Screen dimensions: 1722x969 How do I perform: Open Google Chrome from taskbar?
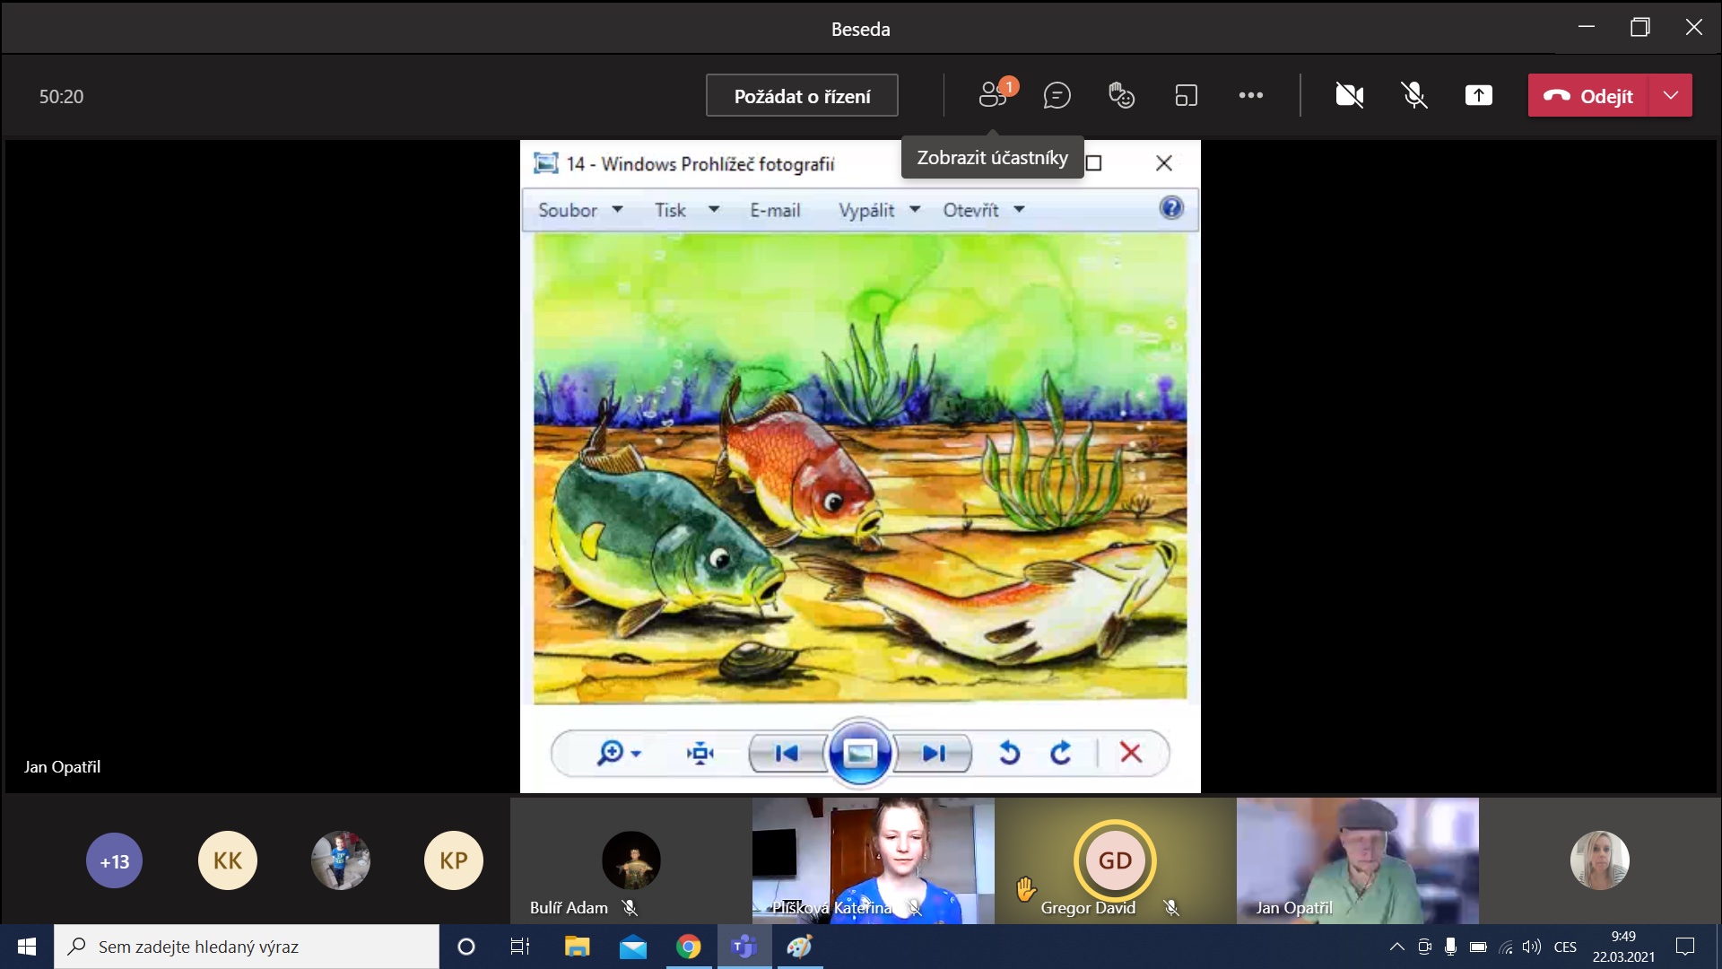click(688, 947)
